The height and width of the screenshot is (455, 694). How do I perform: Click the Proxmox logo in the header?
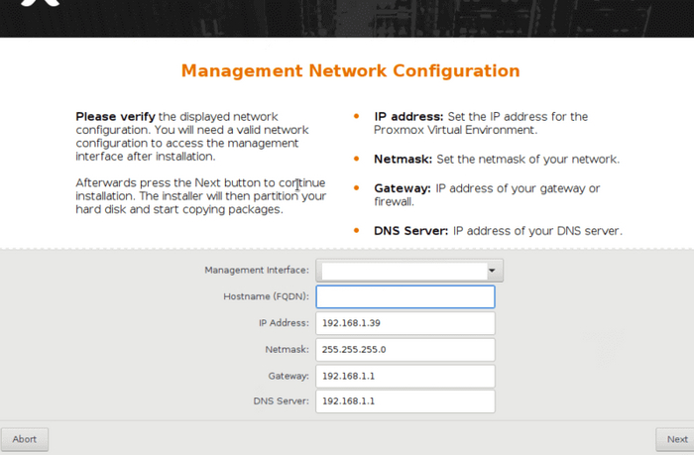pos(38,8)
